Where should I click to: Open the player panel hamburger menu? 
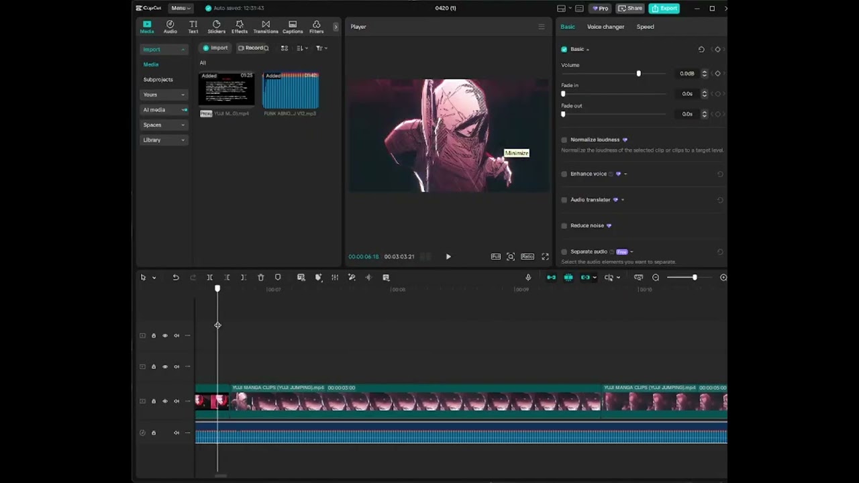[x=542, y=27]
